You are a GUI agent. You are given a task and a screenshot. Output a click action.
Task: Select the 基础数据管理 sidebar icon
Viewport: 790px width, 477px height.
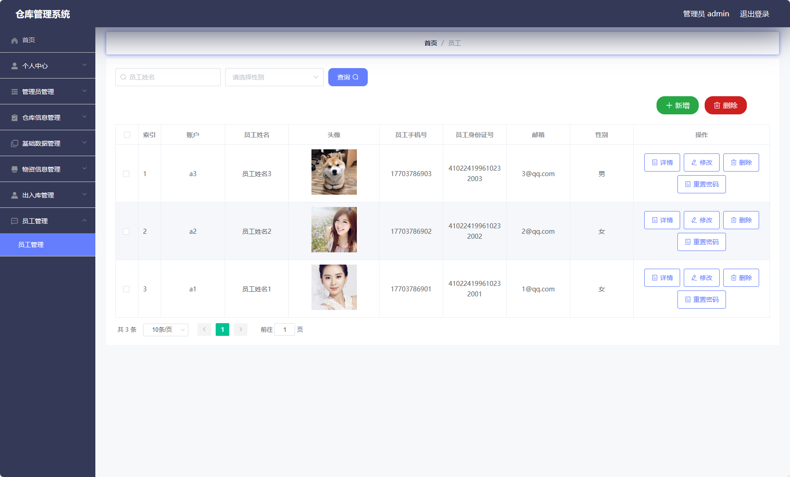click(x=13, y=143)
